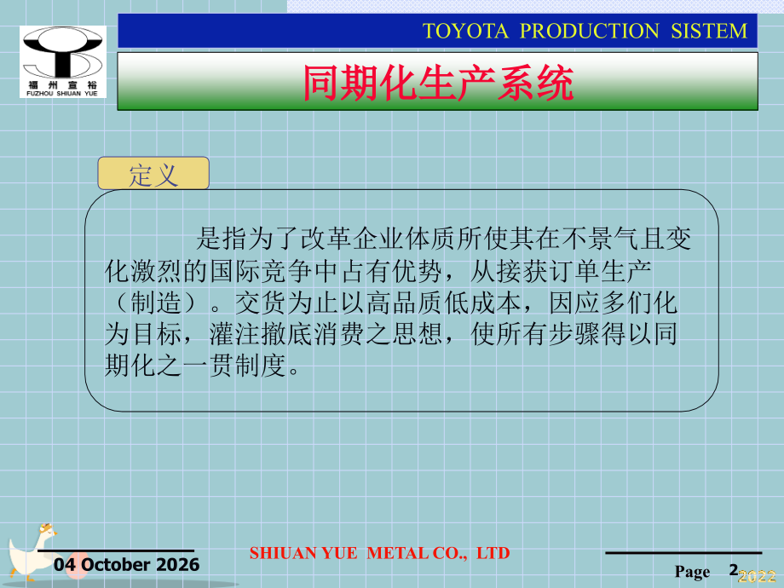Click the Page 2 number in footer
Viewport: 784px width, 588px height.
(x=706, y=570)
